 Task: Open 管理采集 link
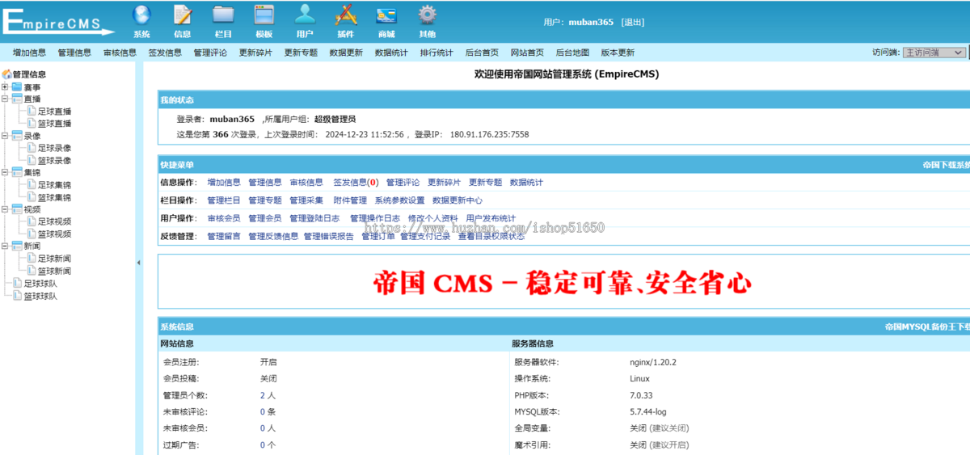coord(306,200)
